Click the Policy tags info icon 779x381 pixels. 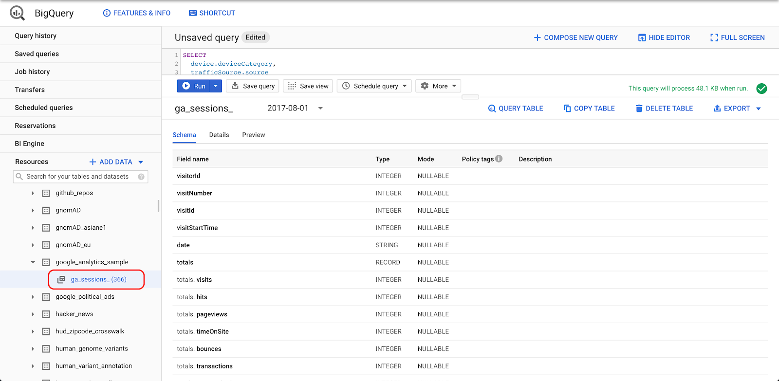point(499,159)
